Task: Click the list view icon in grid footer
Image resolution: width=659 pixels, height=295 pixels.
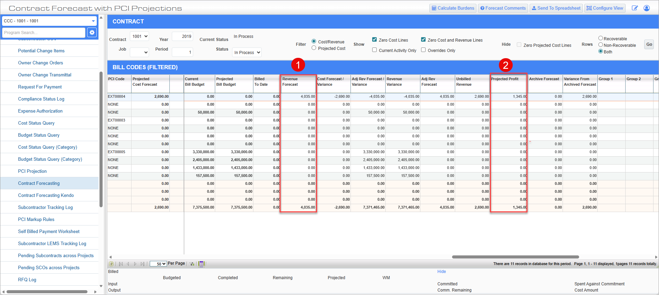Action: 111,264
